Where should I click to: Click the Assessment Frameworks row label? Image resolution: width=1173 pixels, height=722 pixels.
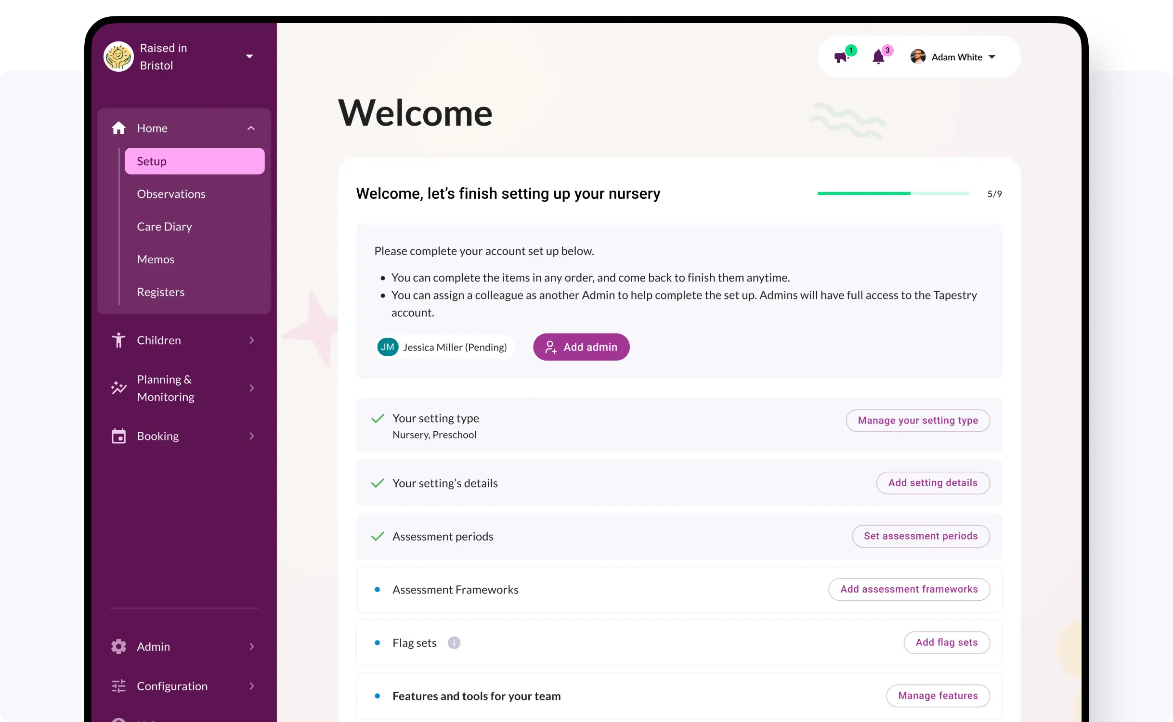(x=455, y=589)
